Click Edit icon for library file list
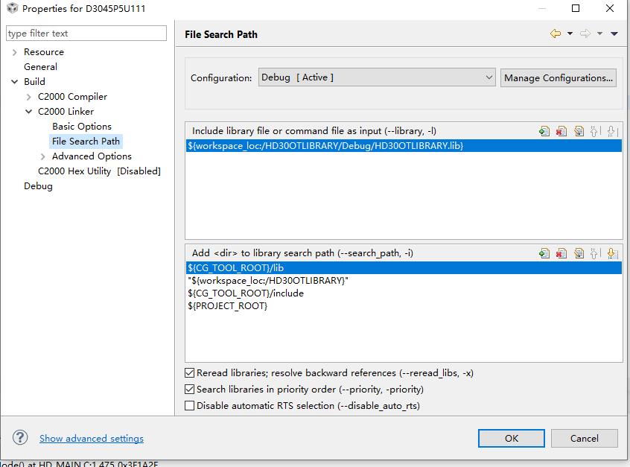 click(x=579, y=131)
